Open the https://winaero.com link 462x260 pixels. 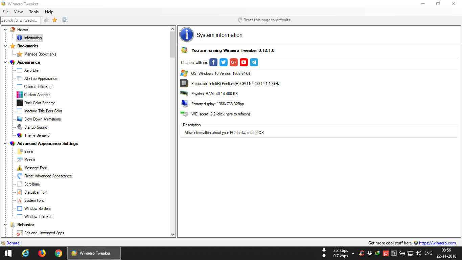click(x=437, y=243)
